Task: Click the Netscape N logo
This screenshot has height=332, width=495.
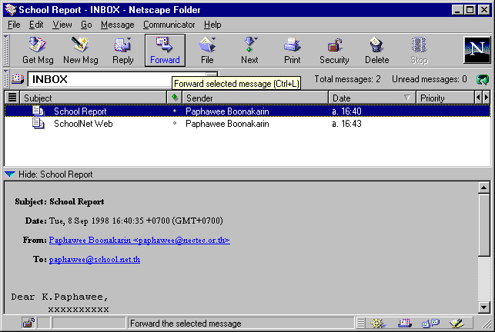Action: click(477, 50)
